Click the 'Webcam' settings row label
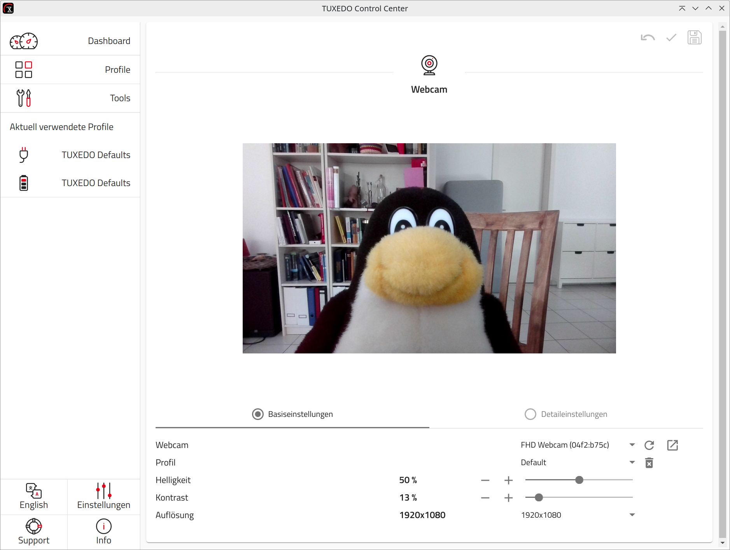730x550 pixels. coord(172,445)
